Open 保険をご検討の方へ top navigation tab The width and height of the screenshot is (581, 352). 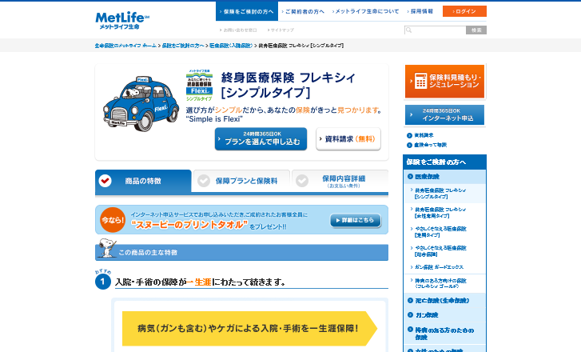pyautogui.click(x=247, y=11)
